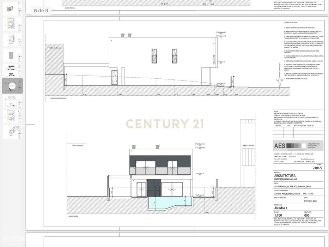This screenshot has height=247, width=329.
Task: Select the date 'Fevereiro 2023'
Action: coord(311,201)
